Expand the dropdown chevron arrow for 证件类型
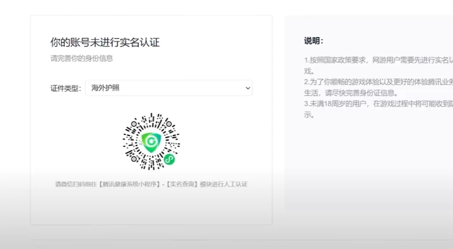 pyautogui.click(x=248, y=88)
